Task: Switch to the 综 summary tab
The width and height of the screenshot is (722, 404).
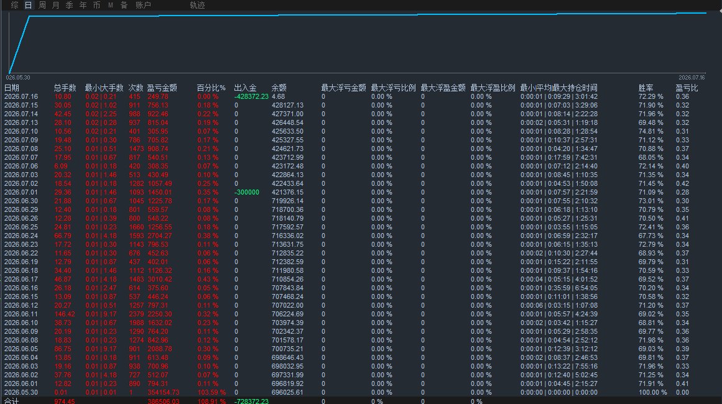Action: (x=15, y=5)
